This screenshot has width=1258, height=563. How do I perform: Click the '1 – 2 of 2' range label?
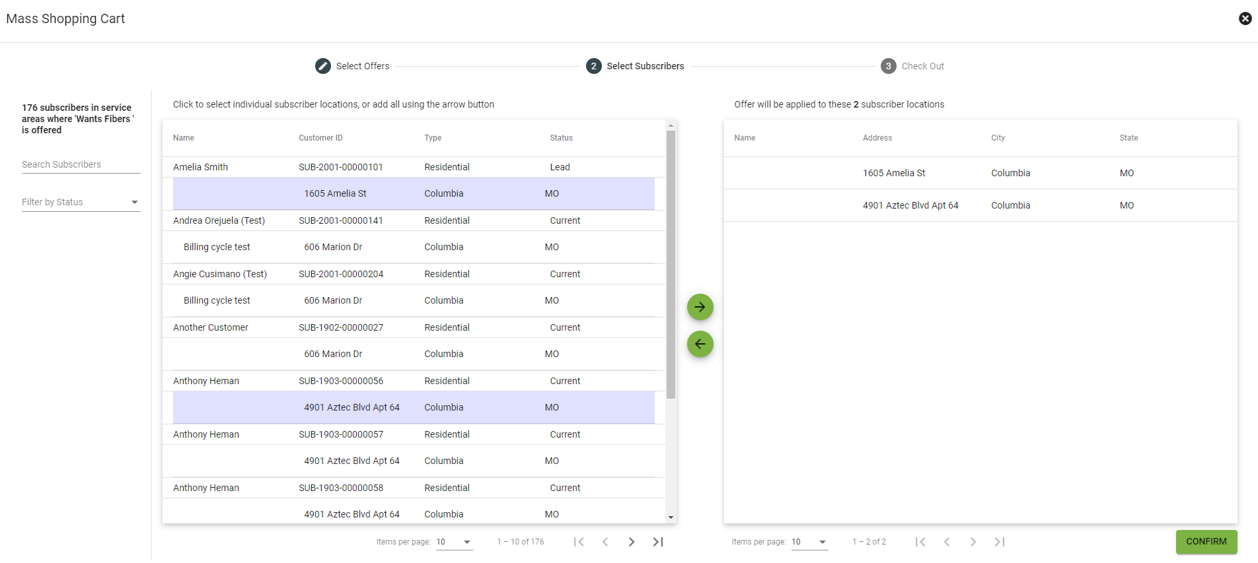point(869,542)
